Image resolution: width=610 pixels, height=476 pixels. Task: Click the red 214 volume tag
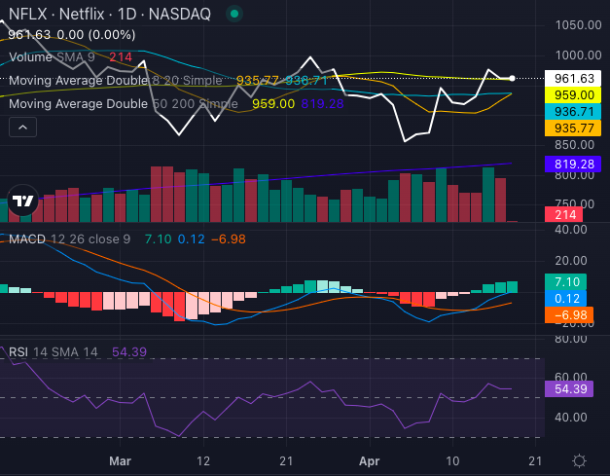[565, 213]
